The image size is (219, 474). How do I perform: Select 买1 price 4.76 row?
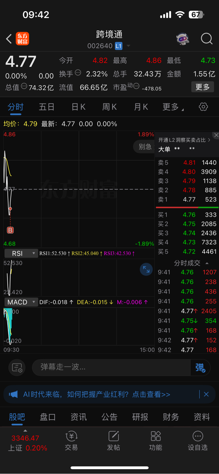pos(187,215)
